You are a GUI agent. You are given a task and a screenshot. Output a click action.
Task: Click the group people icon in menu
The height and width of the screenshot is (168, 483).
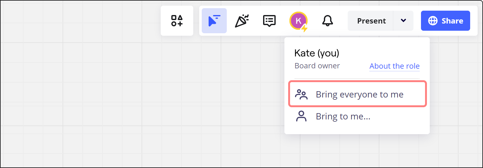pyautogui.click(x=301, y=94)
